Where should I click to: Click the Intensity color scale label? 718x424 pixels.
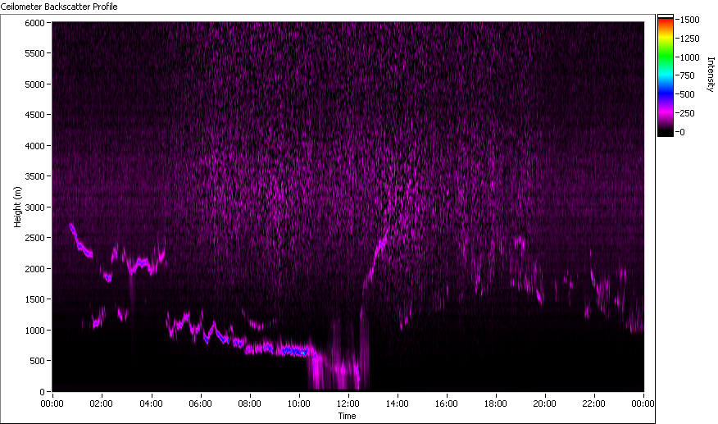[711, 75]
